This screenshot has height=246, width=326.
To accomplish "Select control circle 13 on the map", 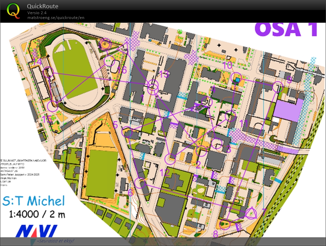I will [x=153, y=86].
